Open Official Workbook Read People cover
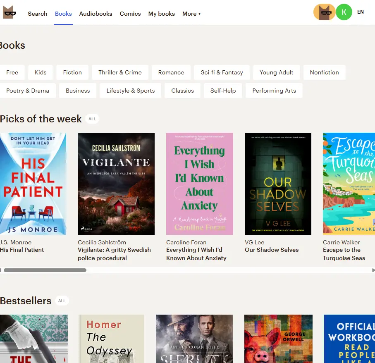This screenshot has height=363, width=375. point(349,339)
